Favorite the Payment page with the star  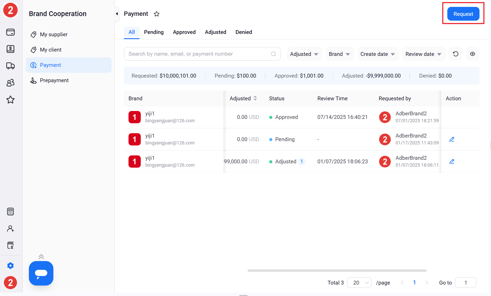157,14
